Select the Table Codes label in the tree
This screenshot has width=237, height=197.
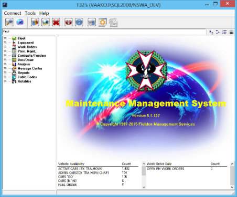(27, 77)
